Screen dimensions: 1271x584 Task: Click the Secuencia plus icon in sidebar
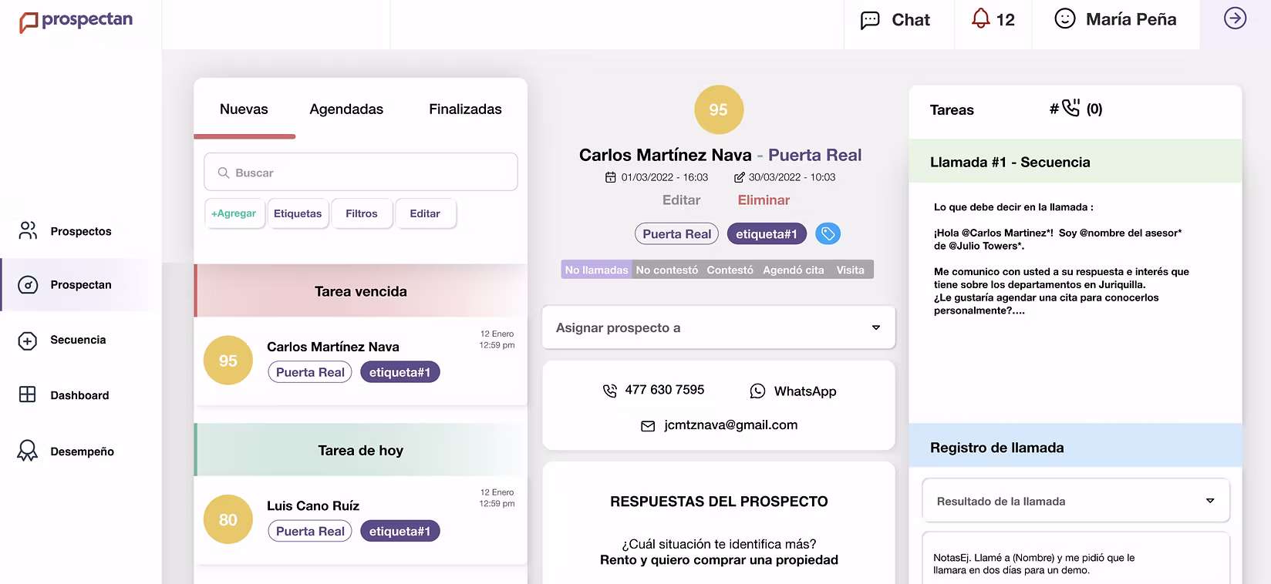28,341
